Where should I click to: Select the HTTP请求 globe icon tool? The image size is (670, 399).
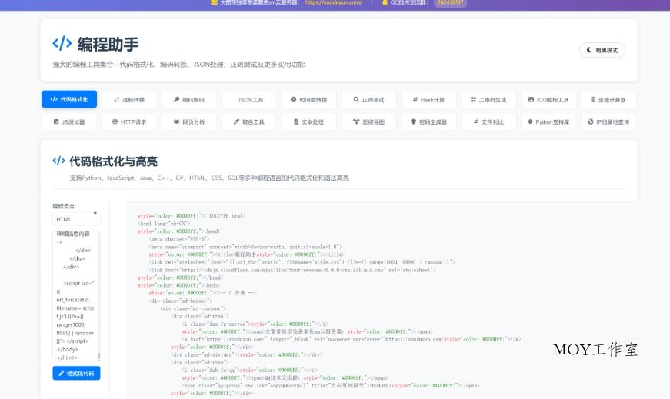(x=129, y=121)
